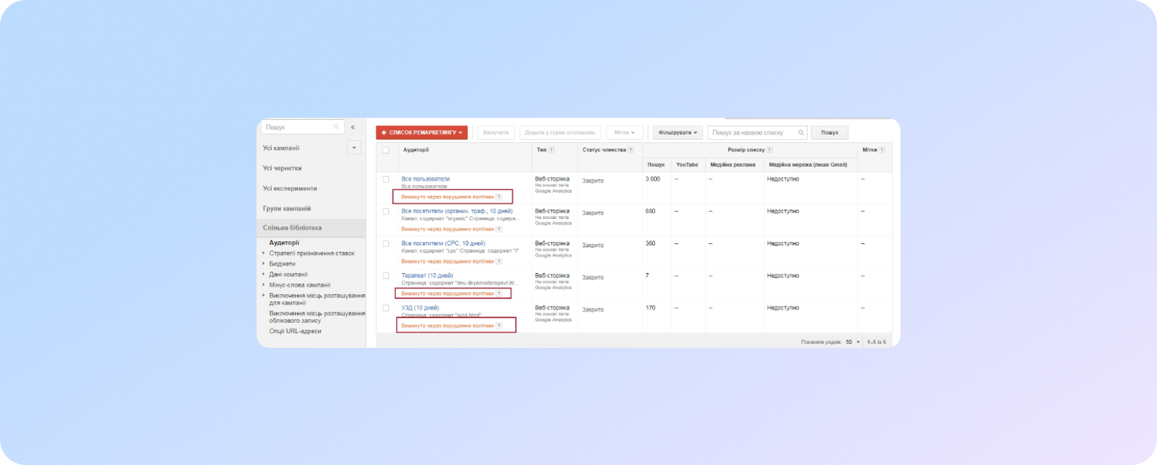The width and height of the screenshot is (1157, 465).
Task: Click policy help icon under Терапевт row
Action: pyautogui.click(x=499, y=294)
